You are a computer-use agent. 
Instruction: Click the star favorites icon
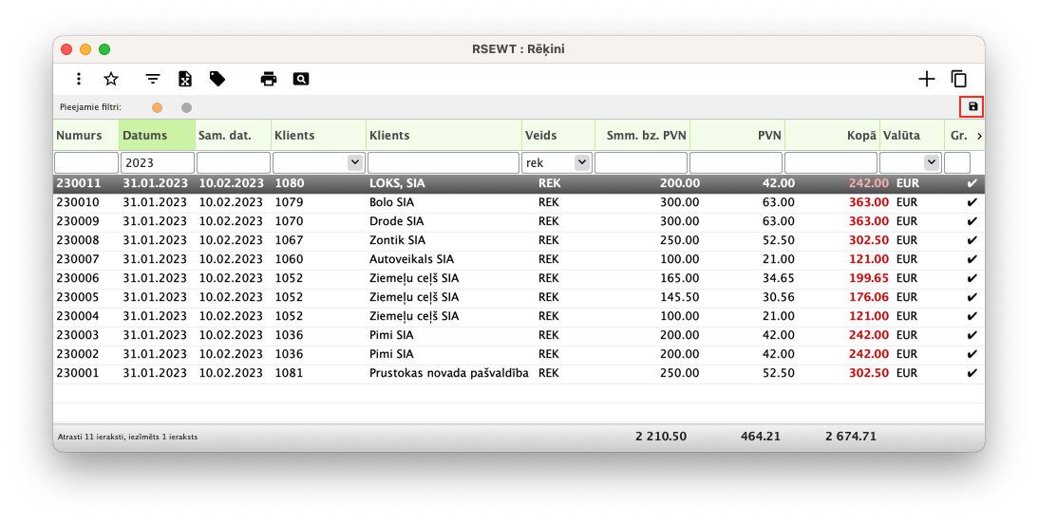pos(111,80)
